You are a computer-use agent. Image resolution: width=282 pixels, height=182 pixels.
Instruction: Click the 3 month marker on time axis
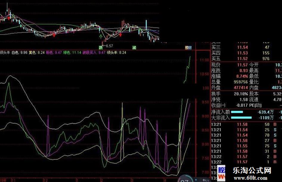pos(132,180)
